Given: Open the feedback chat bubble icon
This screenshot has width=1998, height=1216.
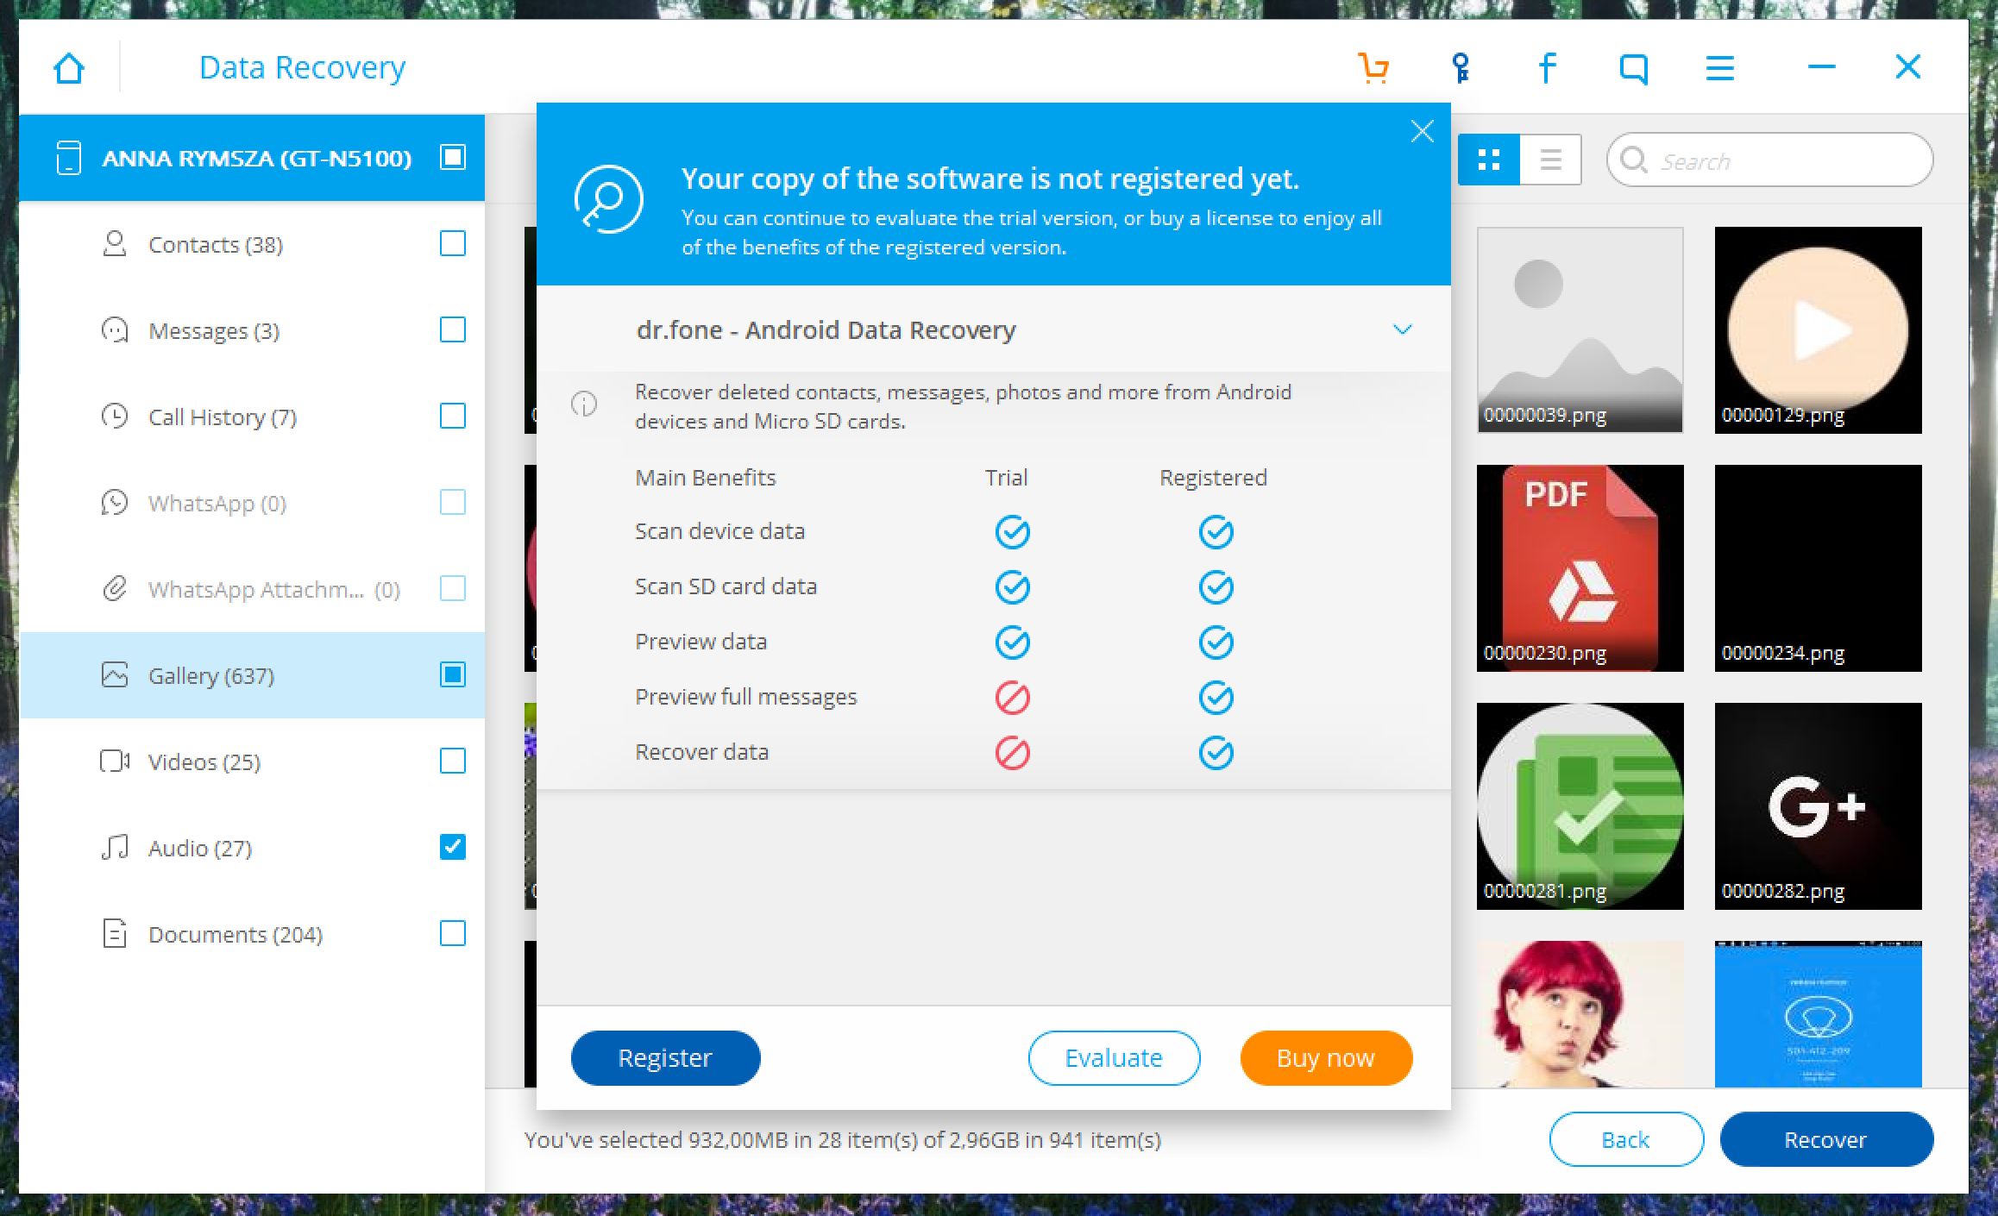Looking at the screenshot, I should coord(1633,68).
